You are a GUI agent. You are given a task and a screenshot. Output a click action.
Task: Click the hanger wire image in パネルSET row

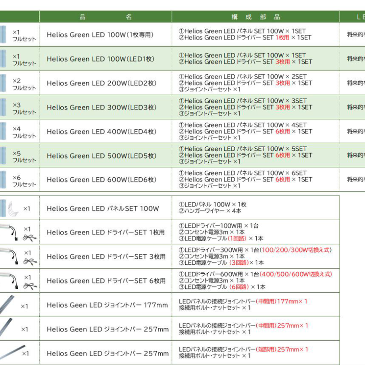[13, 209]
